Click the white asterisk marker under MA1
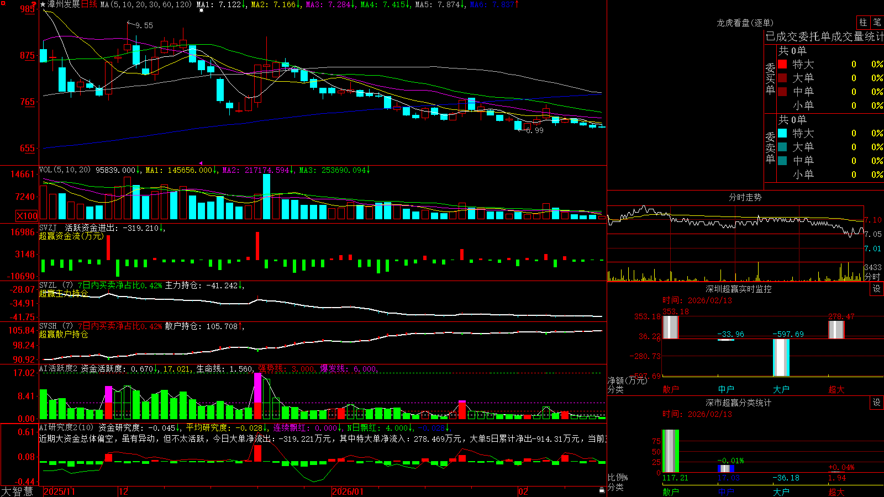884x497 pixels. coord(201,10)
